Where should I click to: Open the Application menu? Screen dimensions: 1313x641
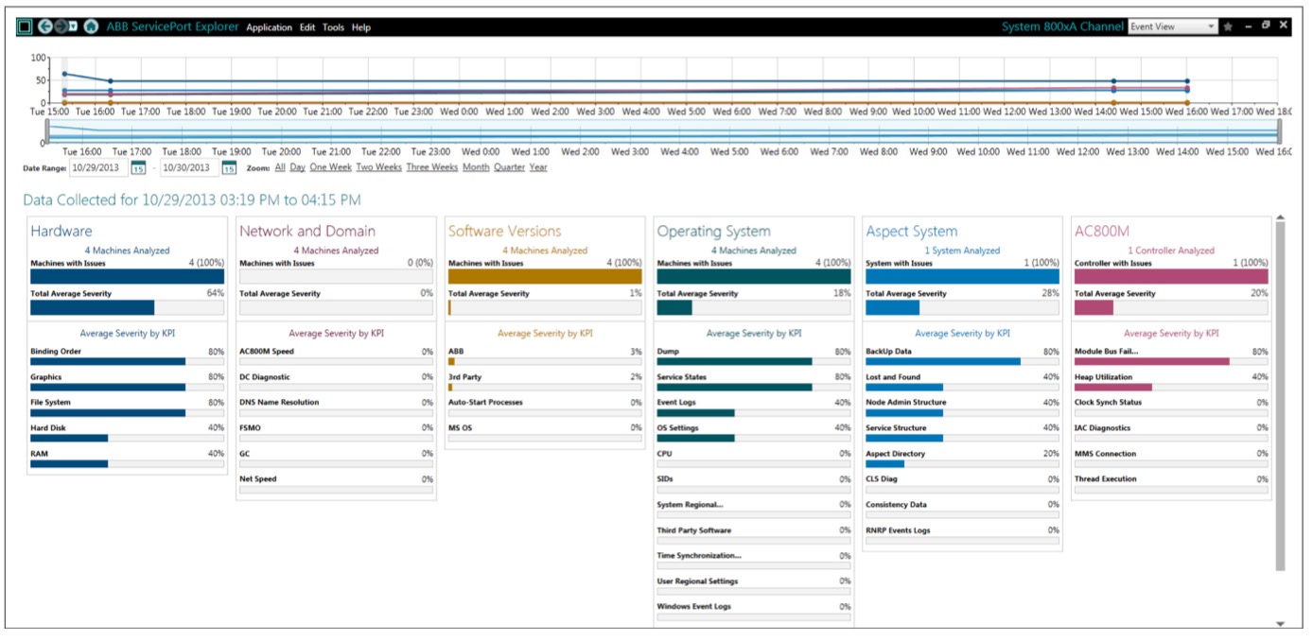coord(270,27)
